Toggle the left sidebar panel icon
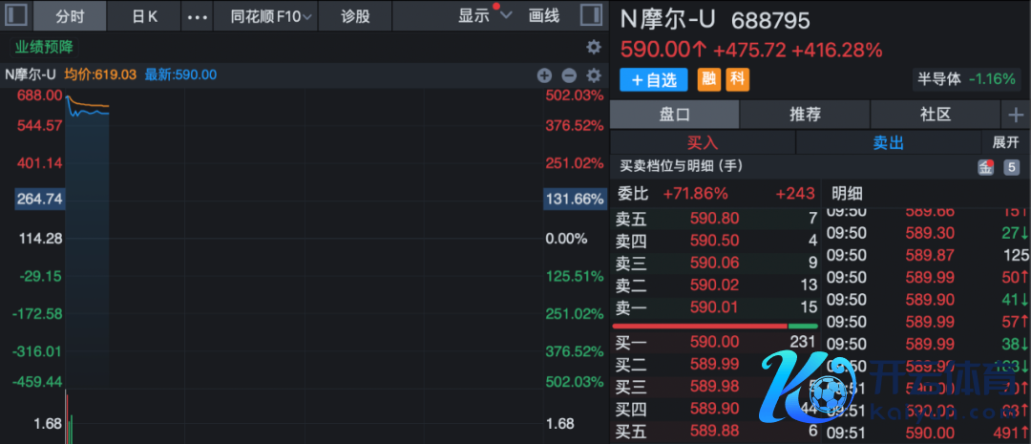 click(16, 16)
